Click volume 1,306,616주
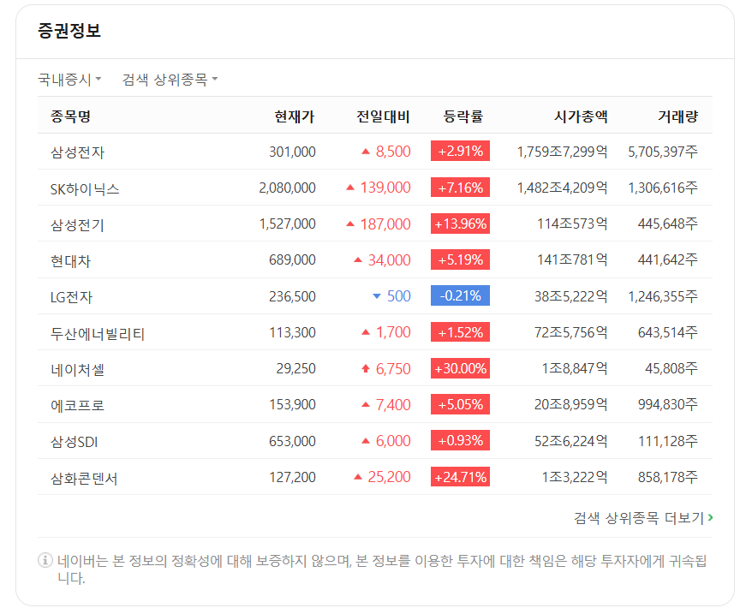Screen dimensions: 746x608 coord(663,188)
